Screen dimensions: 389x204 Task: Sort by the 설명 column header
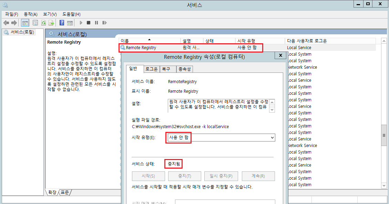(192, 41)
